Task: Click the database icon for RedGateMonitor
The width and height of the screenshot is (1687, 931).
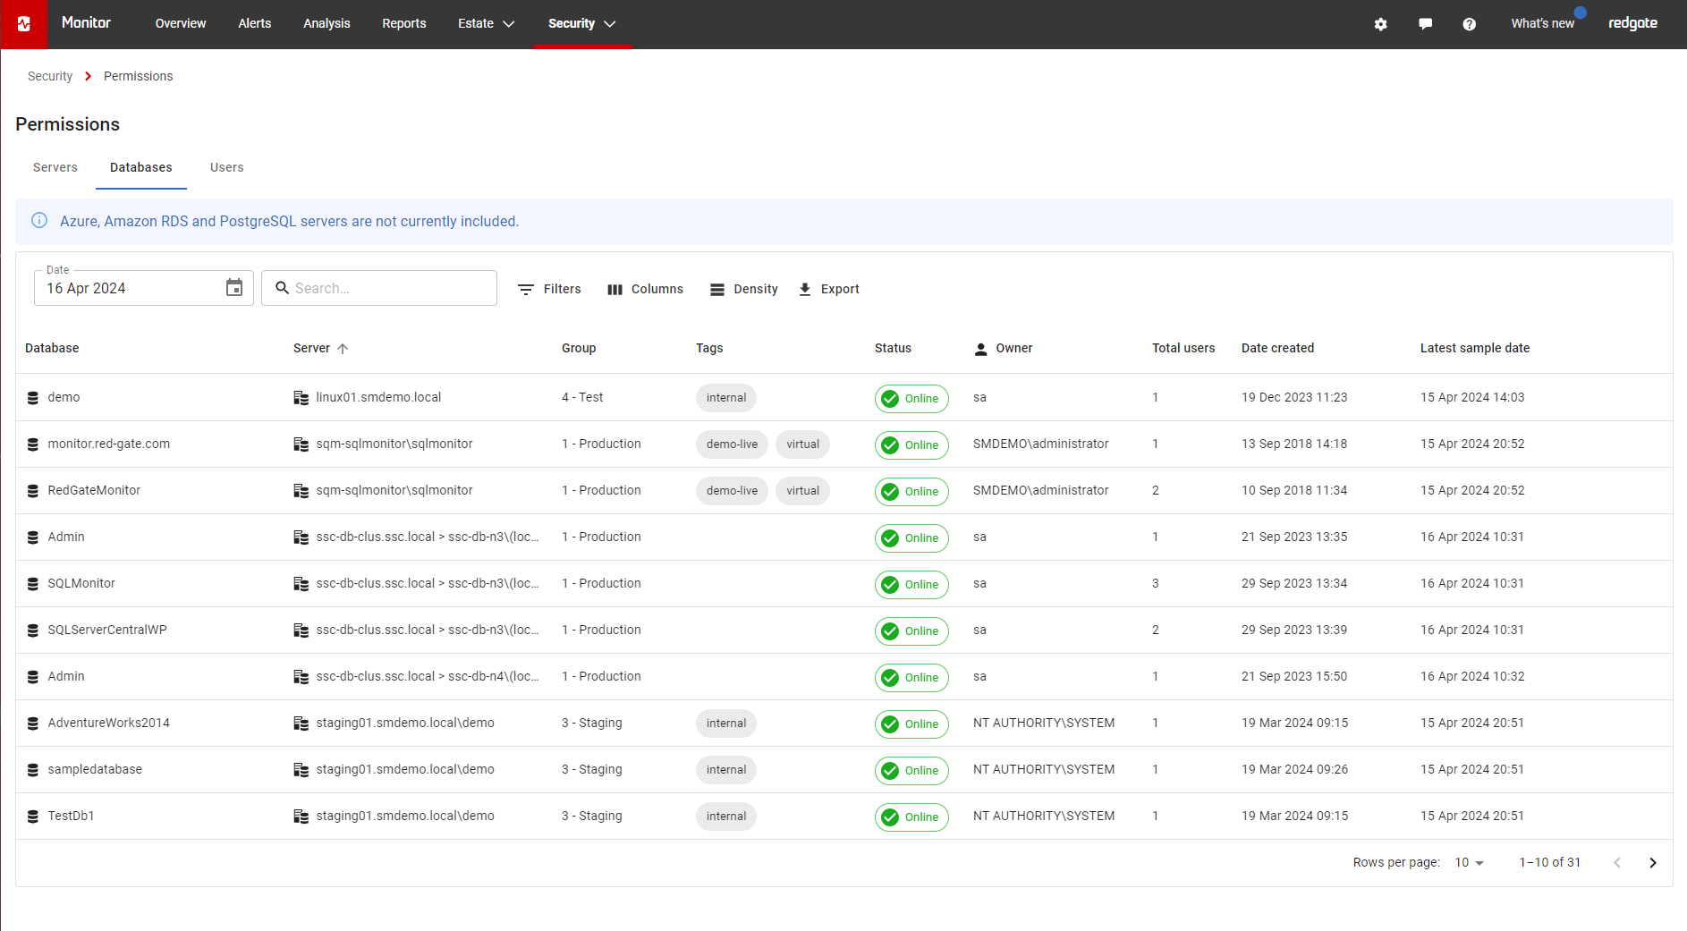Action: pyautogui.click(x=33, y=491)
